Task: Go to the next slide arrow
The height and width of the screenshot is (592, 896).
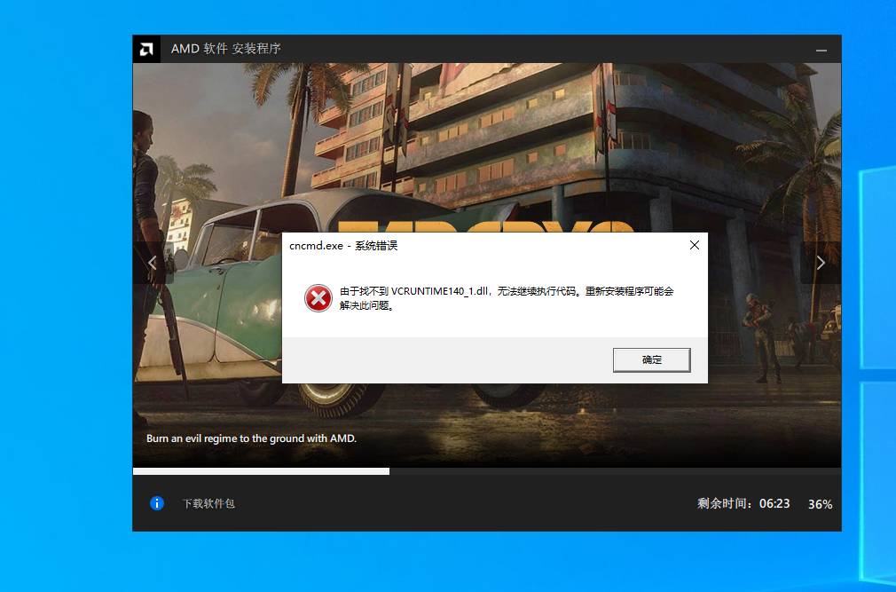Action: [821, 263]
